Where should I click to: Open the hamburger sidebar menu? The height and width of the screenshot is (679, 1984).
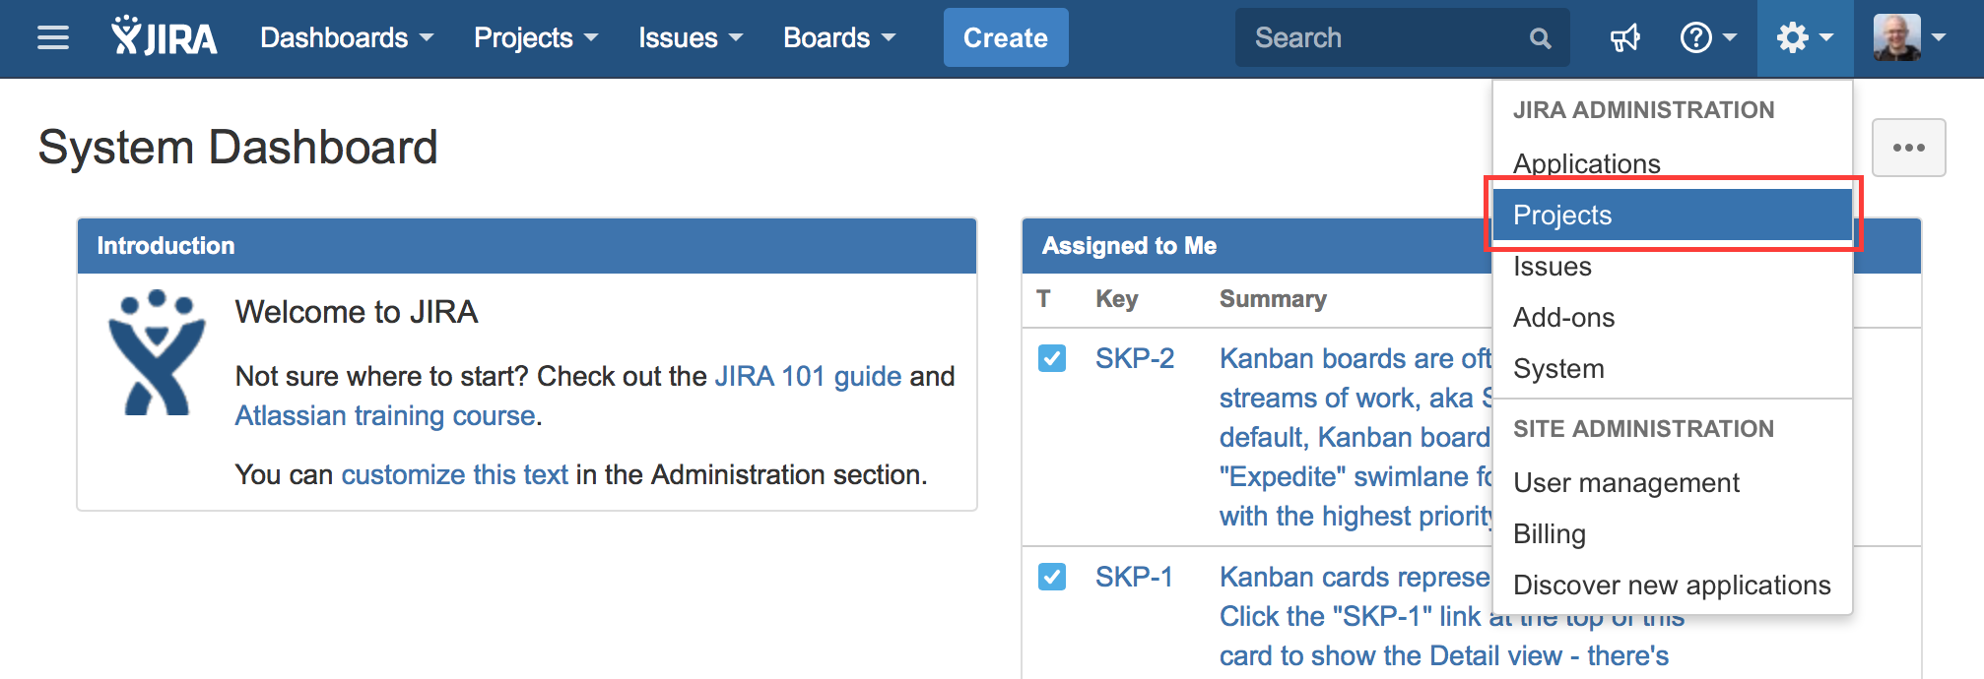[x=53, y=38]
